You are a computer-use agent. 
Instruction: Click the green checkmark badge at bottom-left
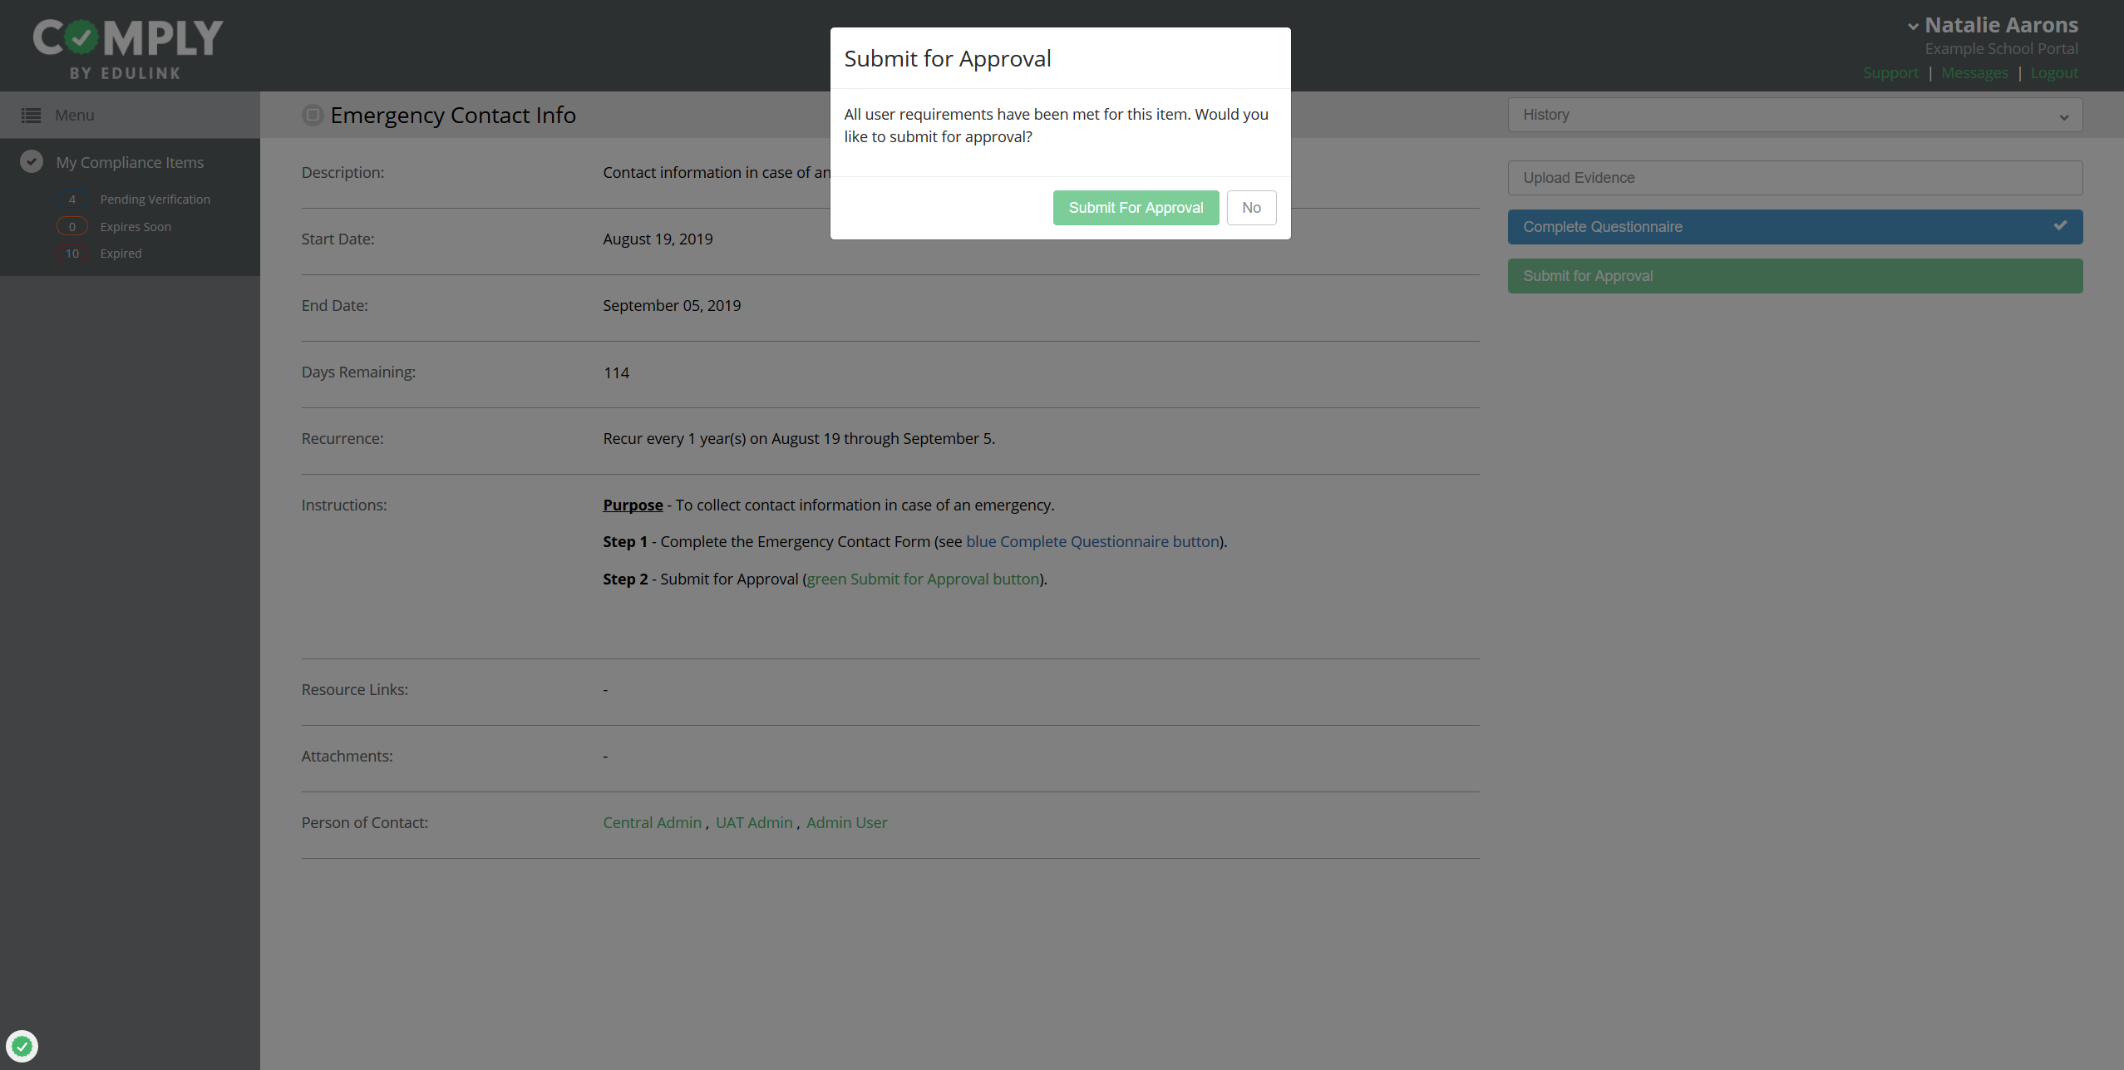[22, 1046]
